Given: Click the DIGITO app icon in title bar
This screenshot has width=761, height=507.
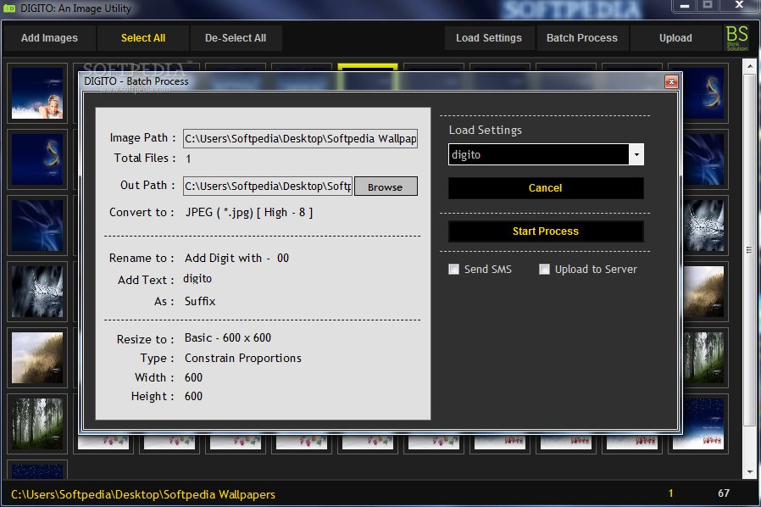Looking at the screenshot, I should pyautogui.click(x=9, y=8).
